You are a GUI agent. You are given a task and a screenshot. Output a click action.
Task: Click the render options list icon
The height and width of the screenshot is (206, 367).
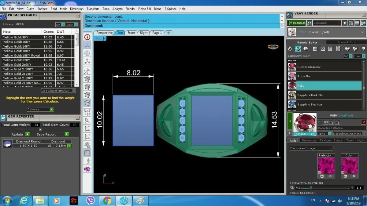click(x=357, y=23)
